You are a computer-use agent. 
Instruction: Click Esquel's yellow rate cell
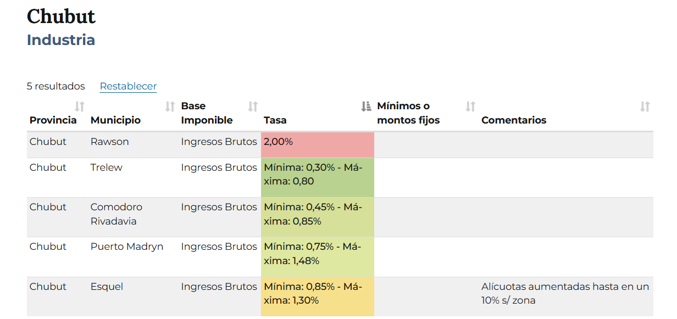pos(317,296)
